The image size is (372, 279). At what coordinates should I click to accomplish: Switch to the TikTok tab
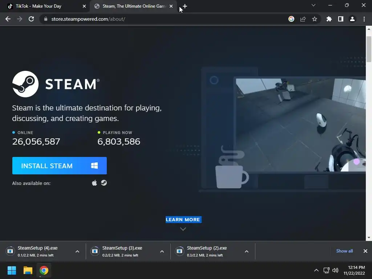(45, 6)
